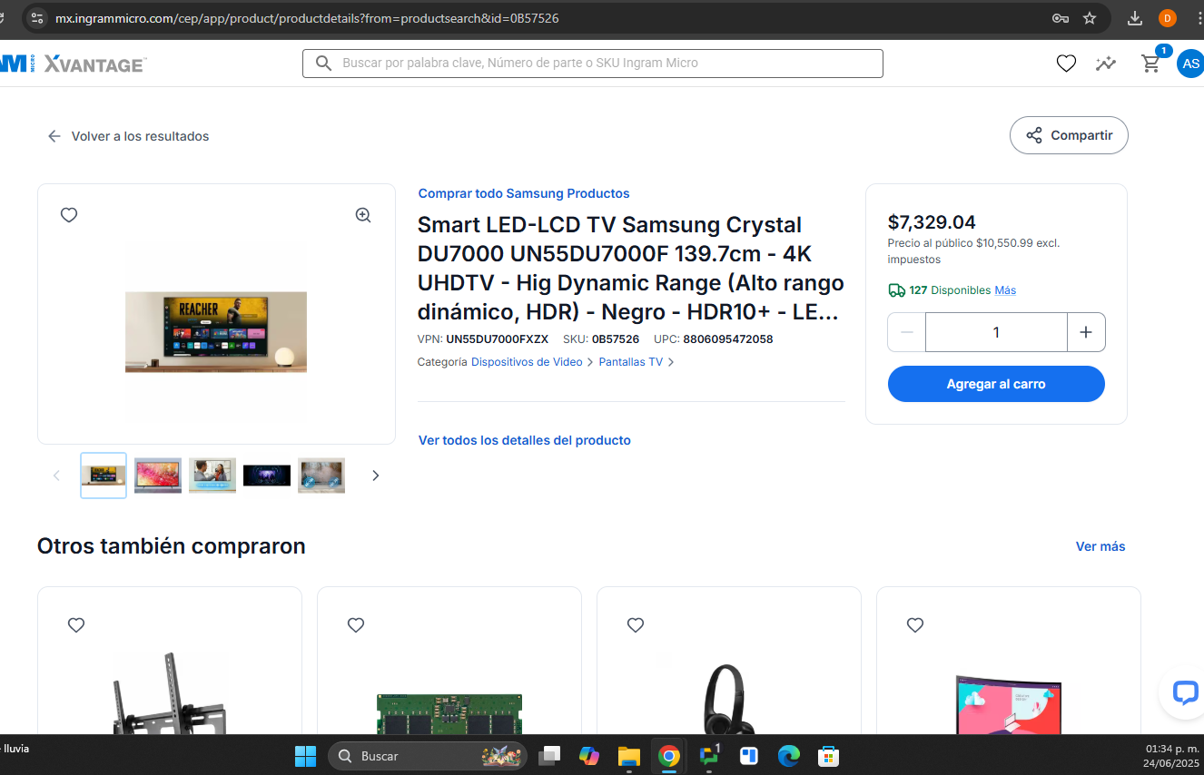Click the search magnifier icon in search bar
The image size is (1204, 775).
[323, 64]
